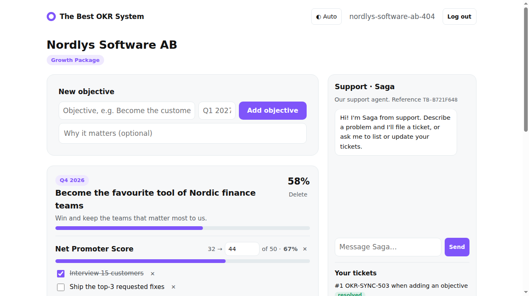The height and width of the screenshot is (296, 529).
Task: Click the Growth Package badge
Action: click(x=75, y=60)
